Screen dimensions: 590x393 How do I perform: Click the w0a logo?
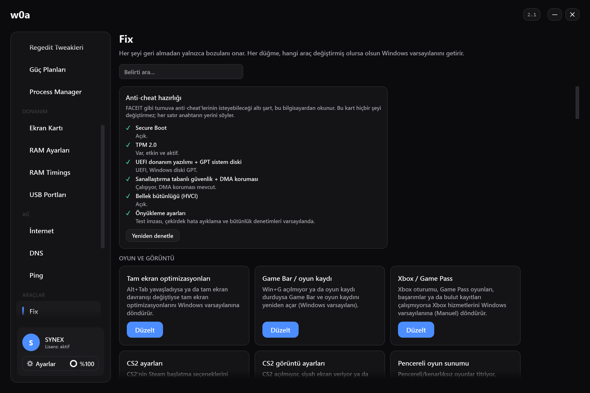20,15
